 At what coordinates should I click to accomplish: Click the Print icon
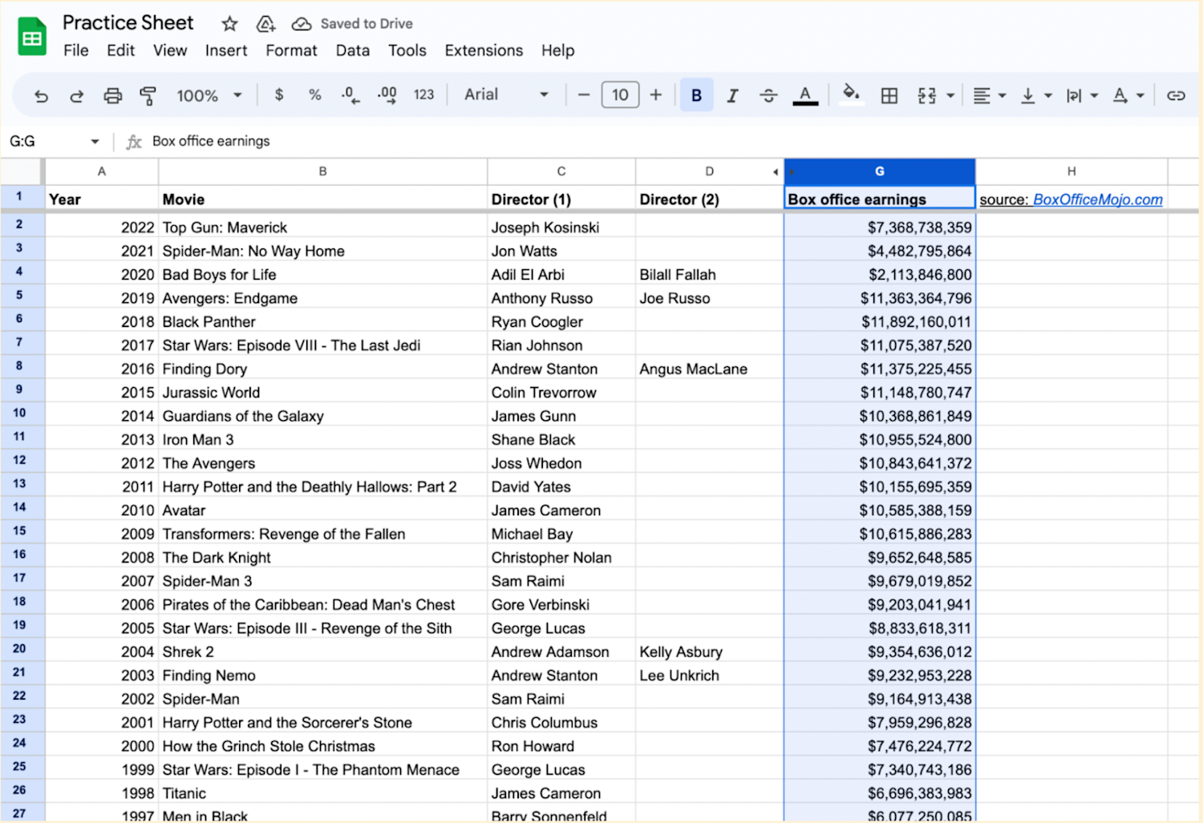pos(113,96)
